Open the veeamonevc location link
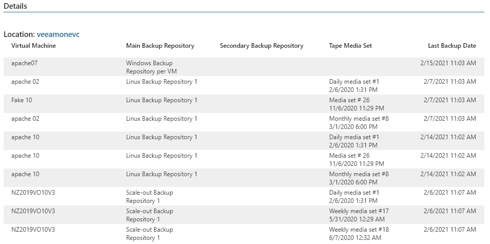The height and width of the screenshot is (244, 490). [x=58, y=34]
